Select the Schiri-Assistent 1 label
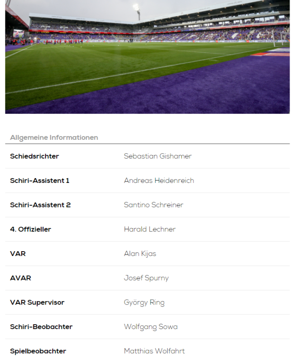 [x=40, y=181]
